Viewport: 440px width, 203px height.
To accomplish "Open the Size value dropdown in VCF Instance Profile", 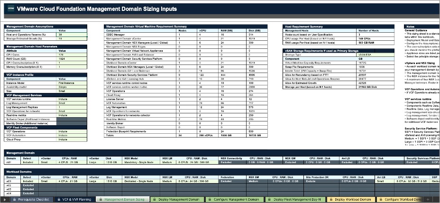I will pyautogui.click(x=72, y=91).
